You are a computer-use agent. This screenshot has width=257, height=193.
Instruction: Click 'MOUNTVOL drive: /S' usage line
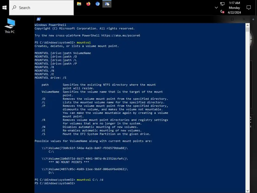point(50,78)
